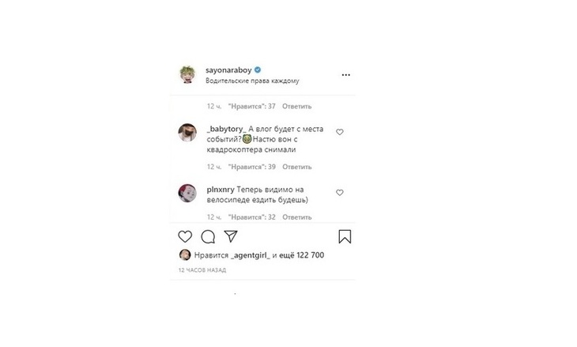View the 39 likes on _babytory_ comment
This screenshot has width=577, height=347.
point(251,167)
